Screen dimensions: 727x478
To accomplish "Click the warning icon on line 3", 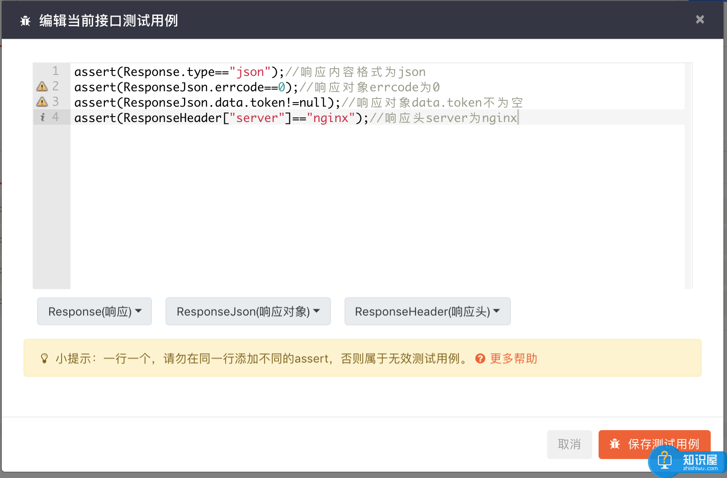I will point(42,102).
